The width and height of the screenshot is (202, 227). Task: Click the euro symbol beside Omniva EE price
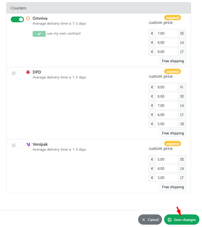click(x=152, y=33)
